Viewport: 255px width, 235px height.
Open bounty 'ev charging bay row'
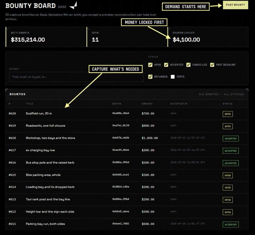(x=40, y=150)
